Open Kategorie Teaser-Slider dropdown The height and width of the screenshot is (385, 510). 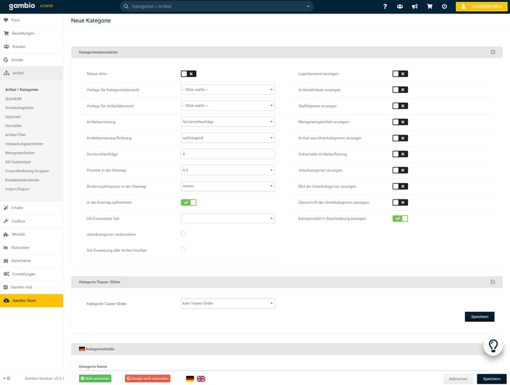[228, 303]
